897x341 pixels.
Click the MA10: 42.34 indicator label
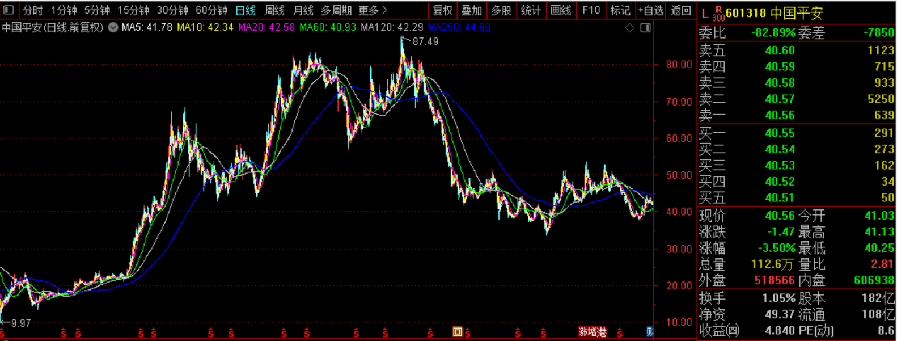coord(205,27)
